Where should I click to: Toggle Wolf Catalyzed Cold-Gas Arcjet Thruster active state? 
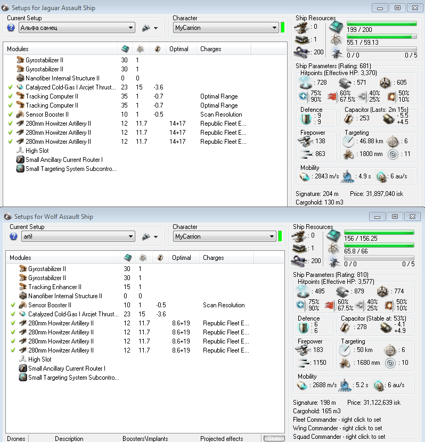(13, 314)
